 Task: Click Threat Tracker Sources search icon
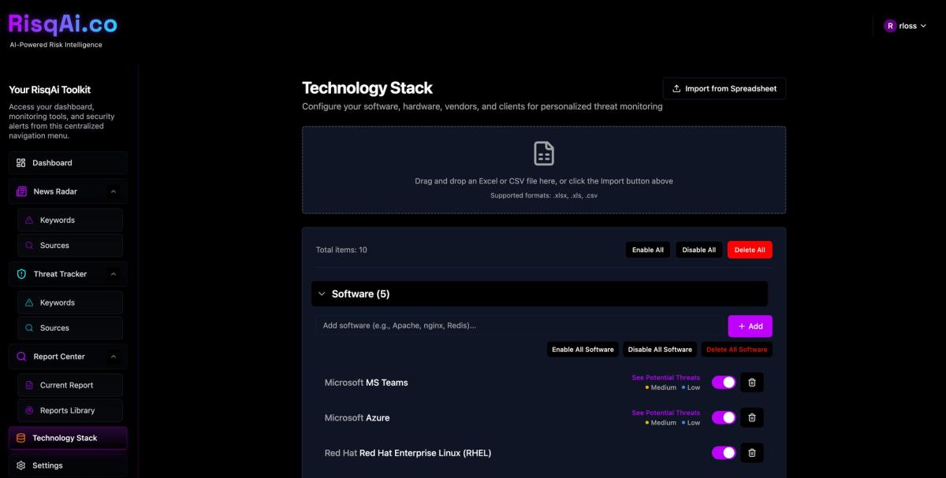(x=30, y=328)
